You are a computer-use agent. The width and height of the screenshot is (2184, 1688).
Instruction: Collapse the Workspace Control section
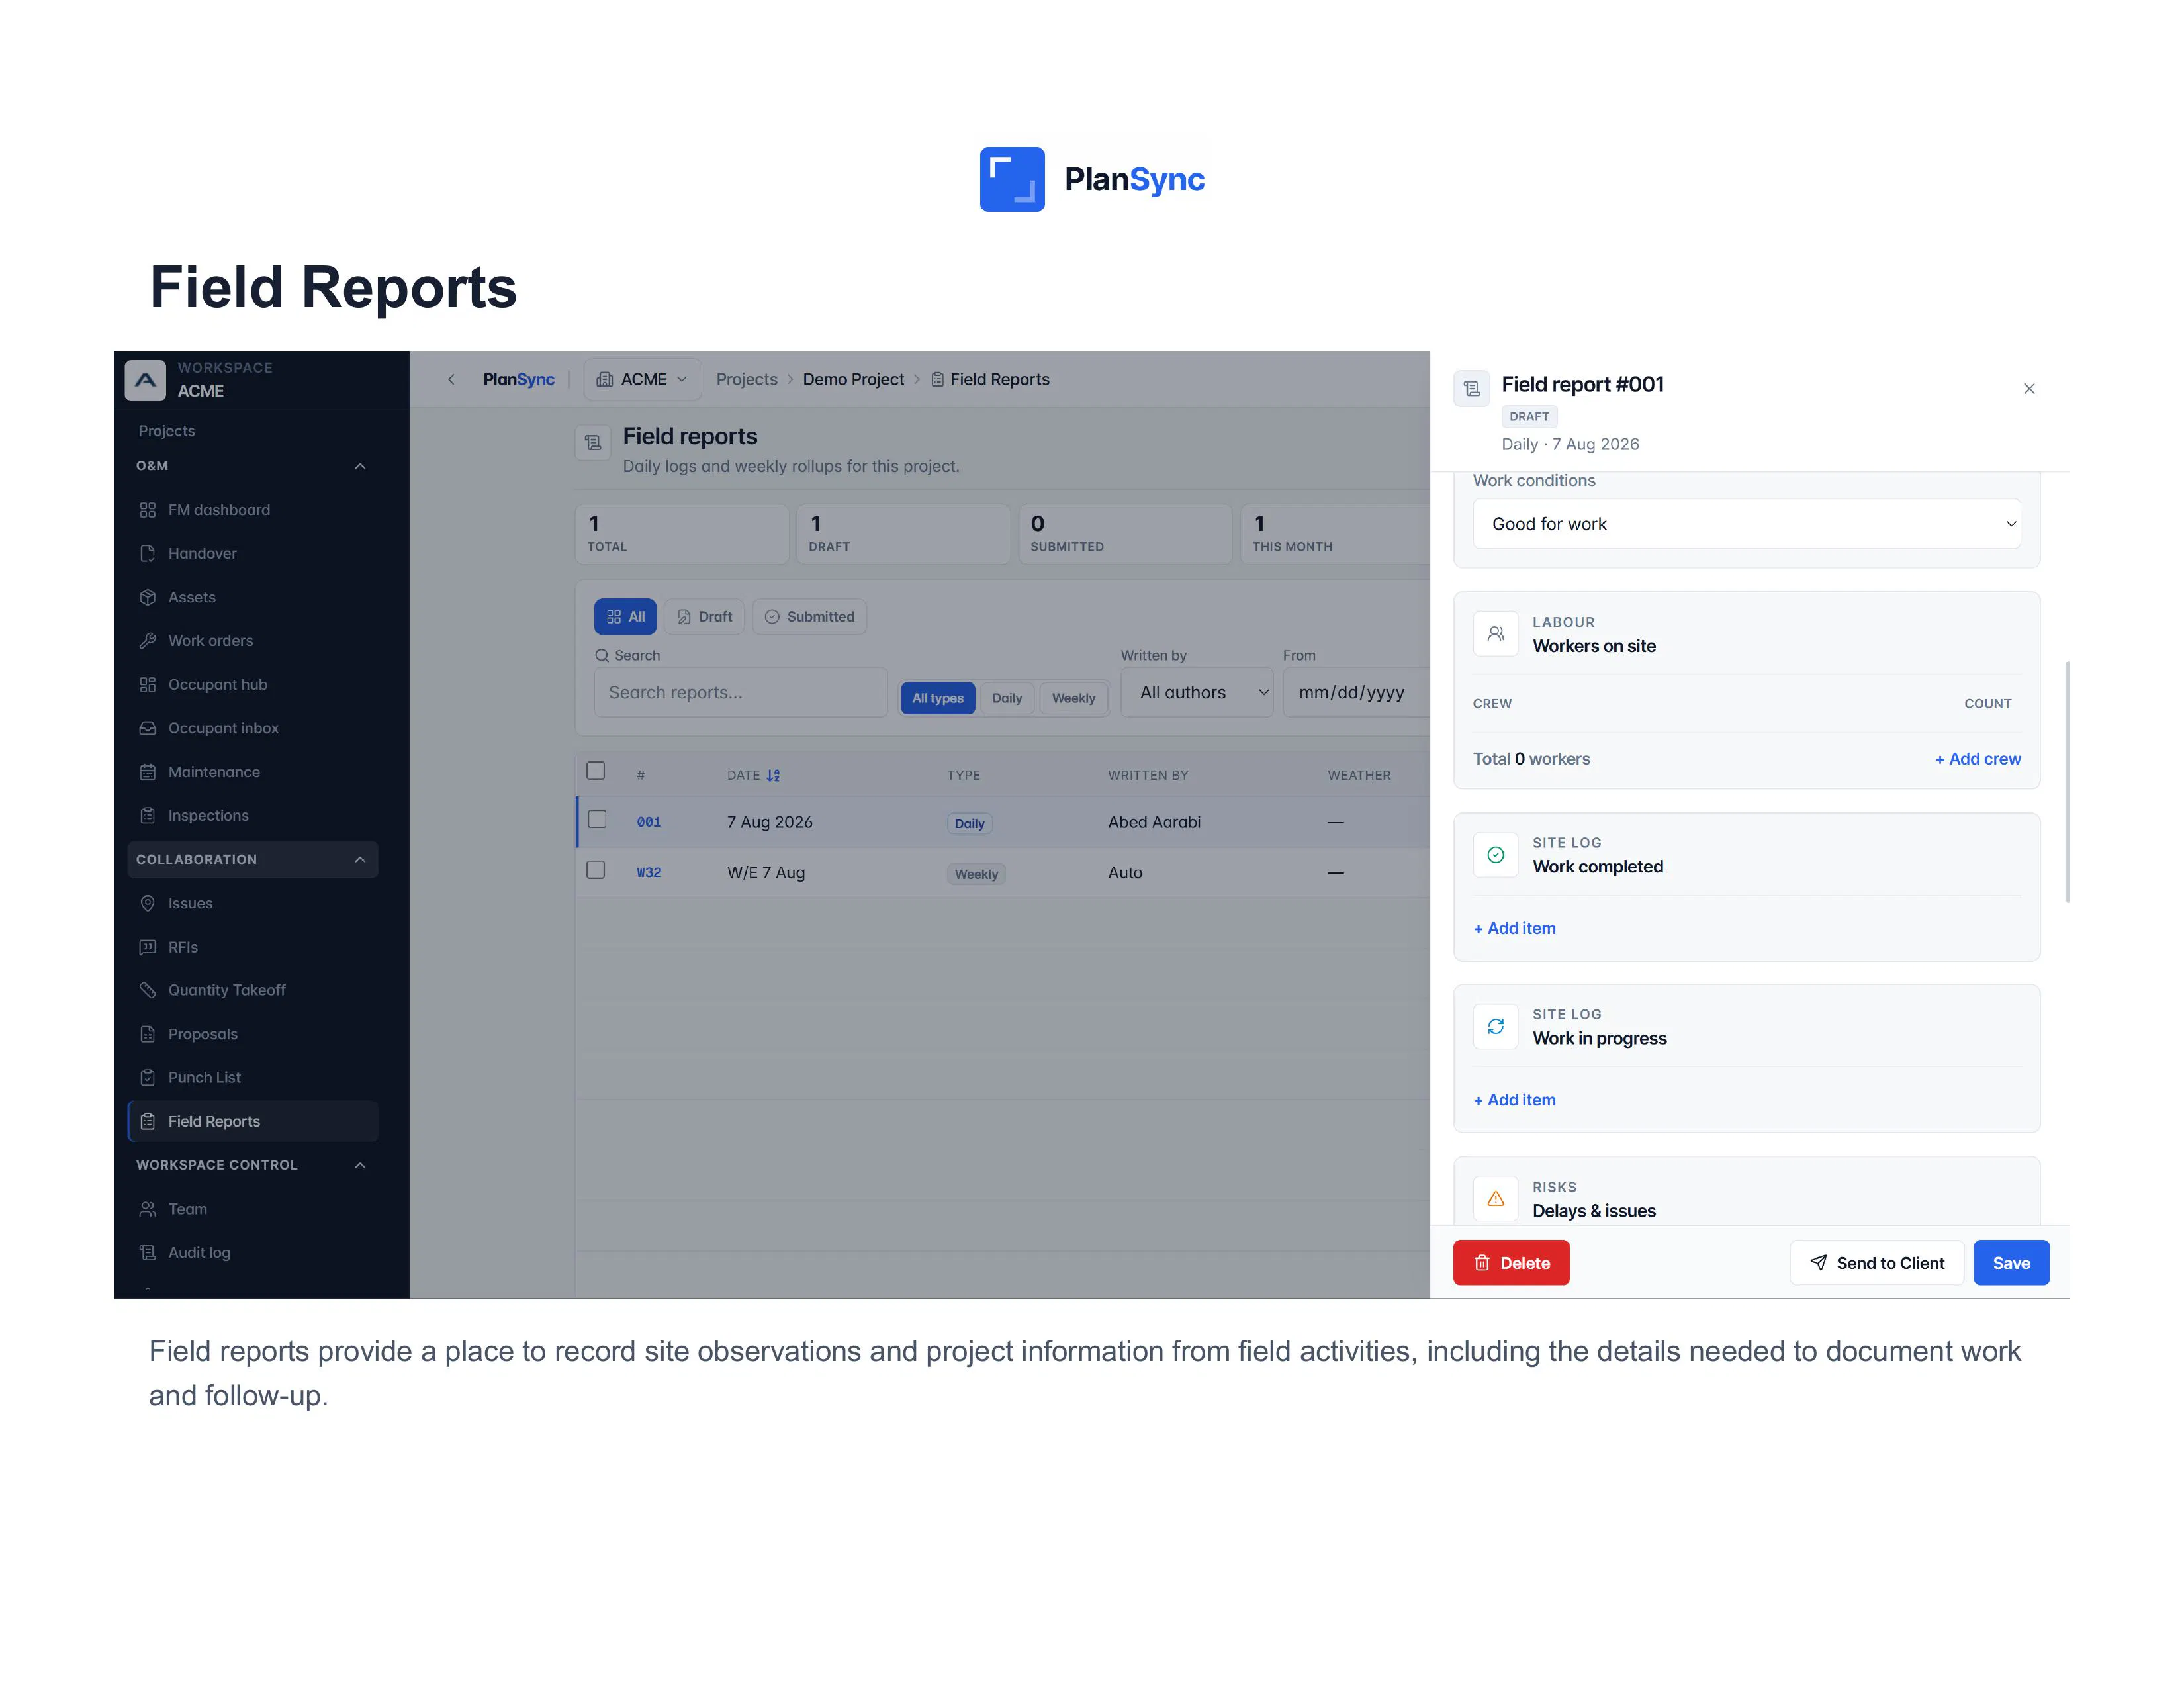[360, 1166]
